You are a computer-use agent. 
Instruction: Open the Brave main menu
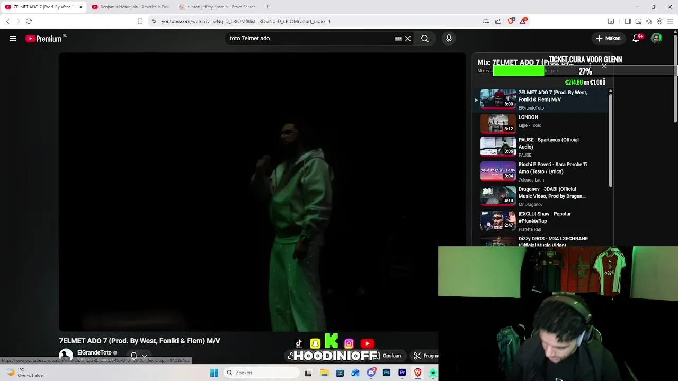671,21
